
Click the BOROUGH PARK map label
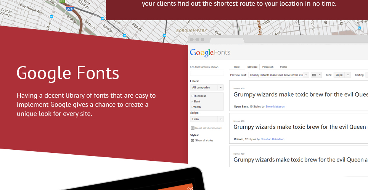click(x=191, y=31)
